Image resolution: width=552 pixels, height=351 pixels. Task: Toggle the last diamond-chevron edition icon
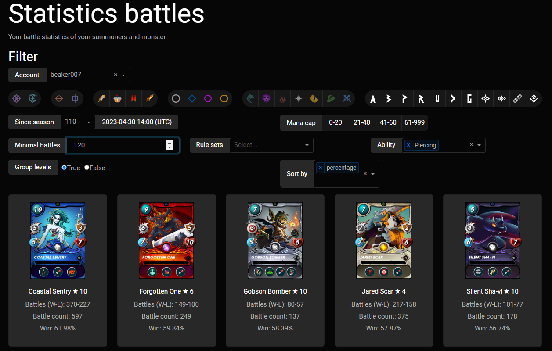click(x=534, y=99)
